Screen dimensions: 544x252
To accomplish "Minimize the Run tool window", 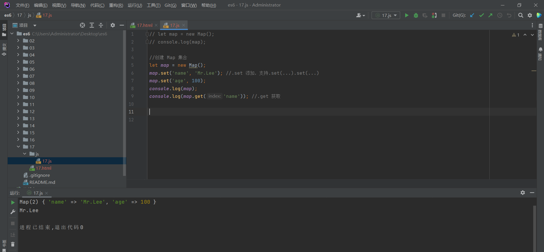I will tap(532, 193).
